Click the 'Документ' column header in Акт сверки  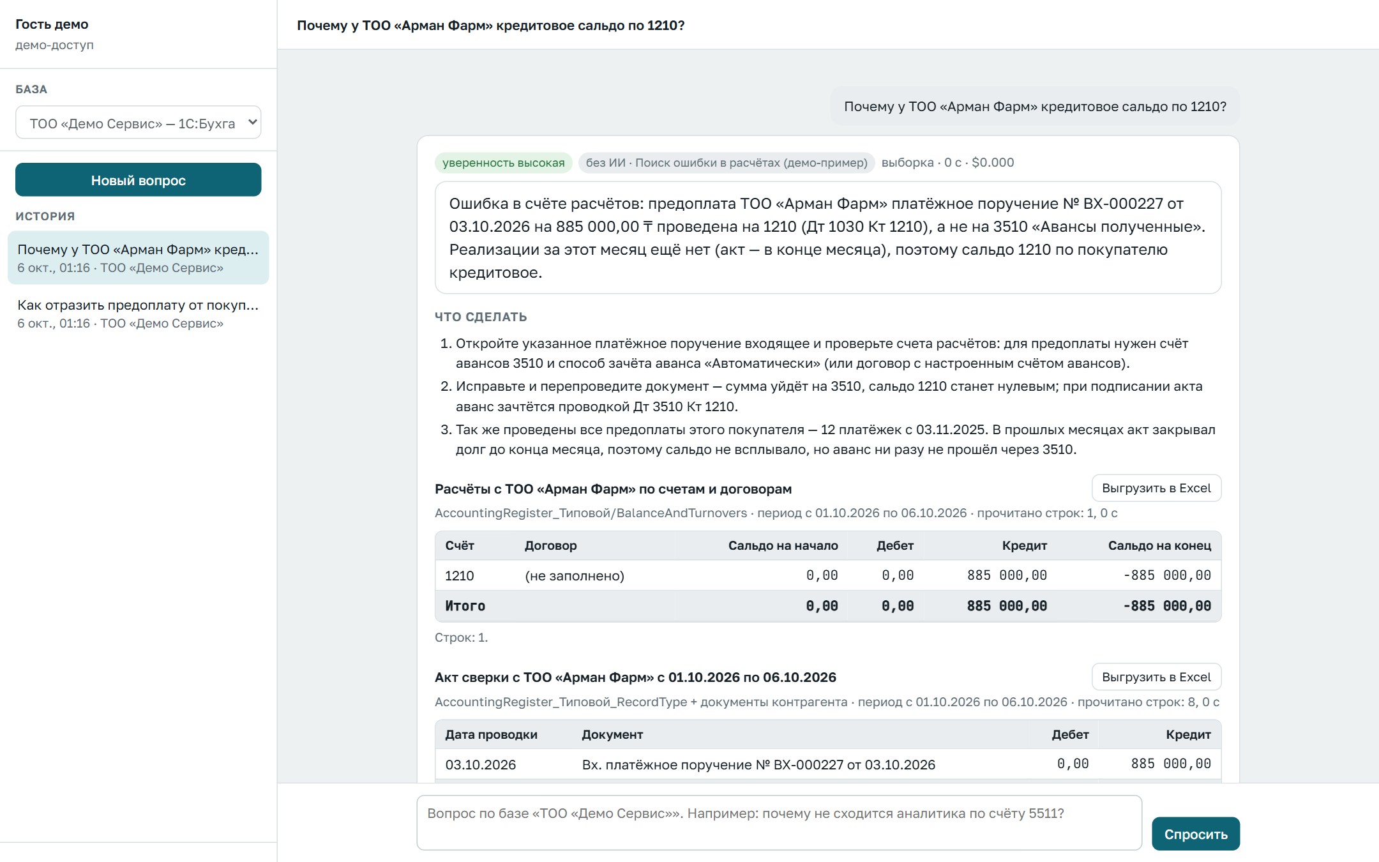tap(612, 735)
